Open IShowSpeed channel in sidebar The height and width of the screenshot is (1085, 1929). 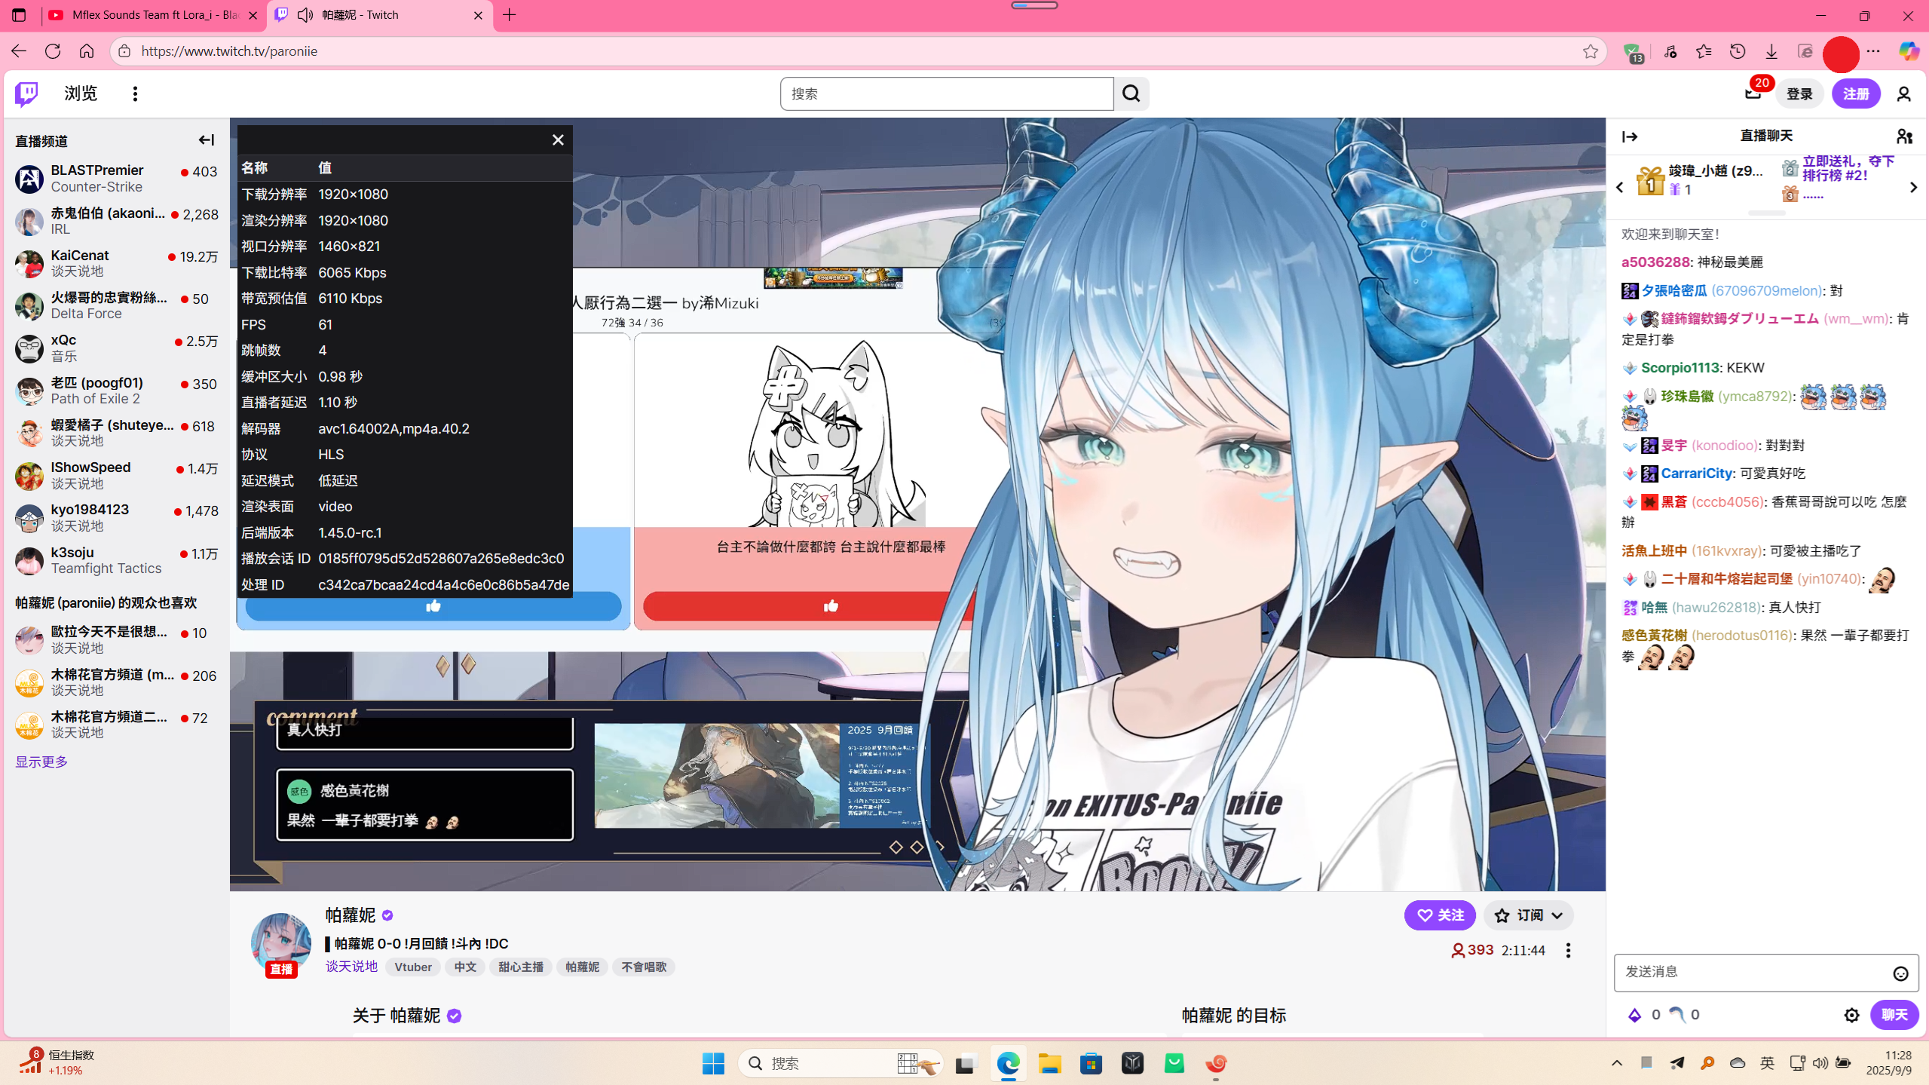(116, 476)
